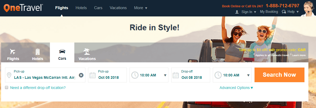Expand the drop-off time 10:00 AM dropdown
The width and height of the screenshot is (316, 108).
(x=248, y=75)
